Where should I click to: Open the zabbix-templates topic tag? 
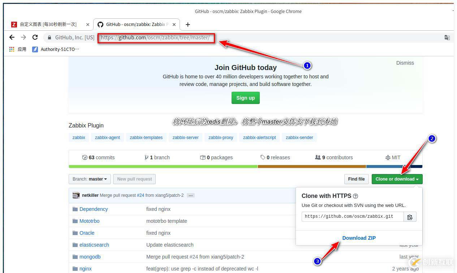coord(146,138)
